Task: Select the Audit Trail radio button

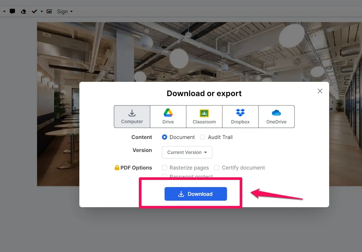Action: [x=203, y=137]
